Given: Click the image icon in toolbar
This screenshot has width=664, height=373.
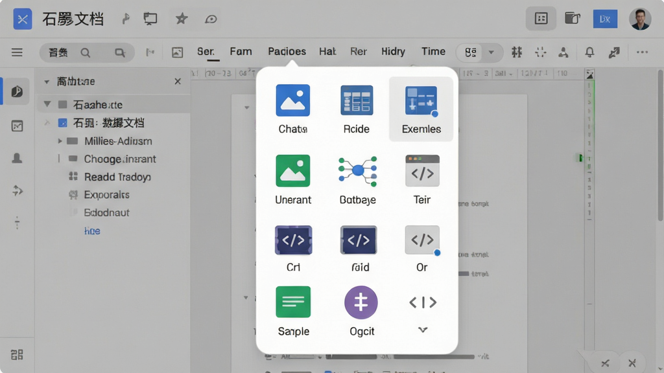Looking at the screenshot, I should click(x=178, y=52).
